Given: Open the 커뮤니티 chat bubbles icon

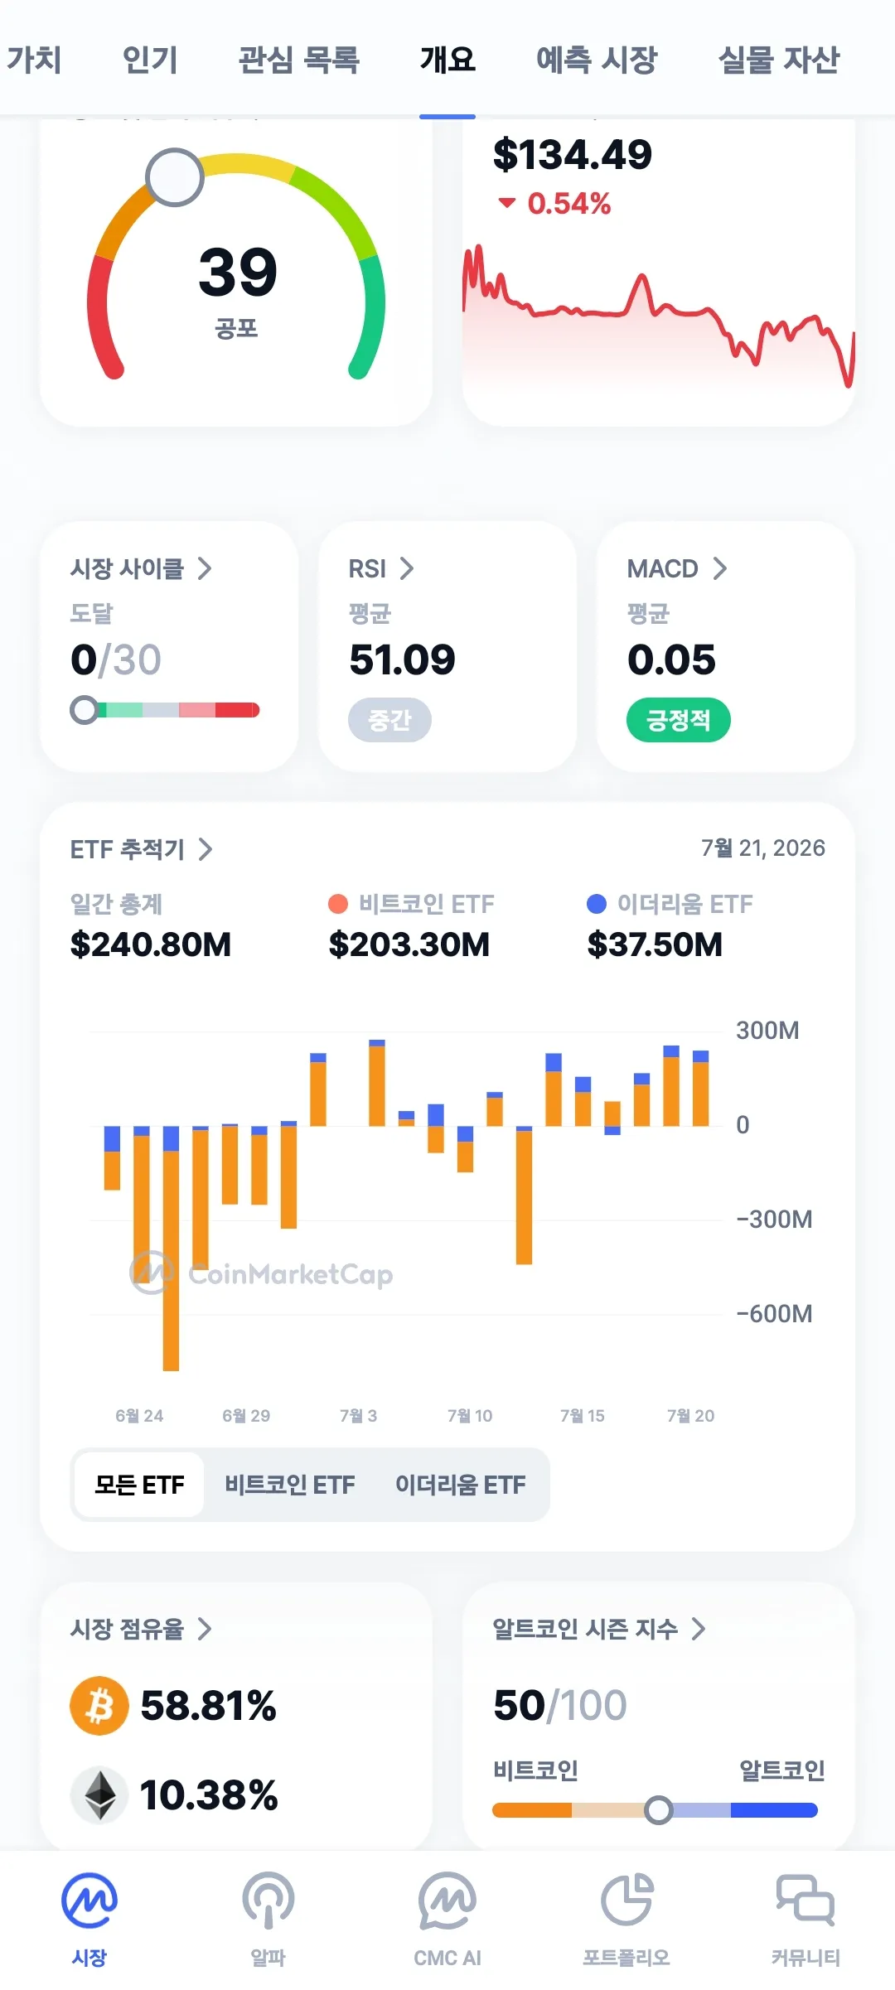Looking at the screenshot, I should click(805, 1899).
